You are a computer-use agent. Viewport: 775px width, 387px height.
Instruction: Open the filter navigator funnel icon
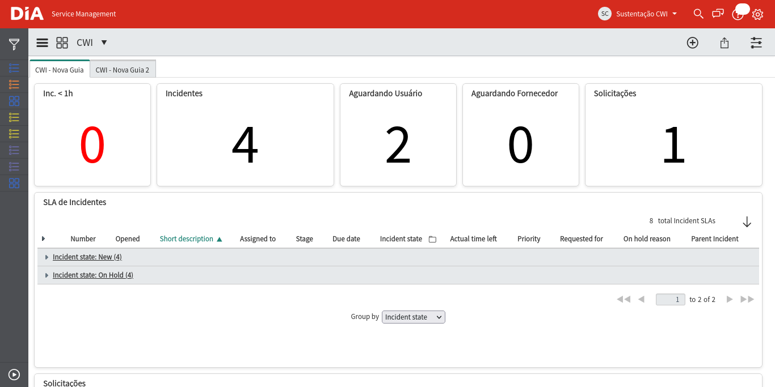(x=14, y=44)
